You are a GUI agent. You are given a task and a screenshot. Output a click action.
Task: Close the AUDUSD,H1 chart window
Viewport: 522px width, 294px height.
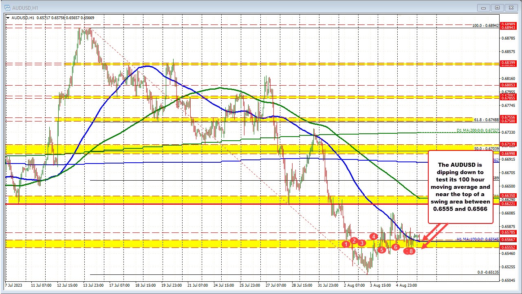(510, 7)
